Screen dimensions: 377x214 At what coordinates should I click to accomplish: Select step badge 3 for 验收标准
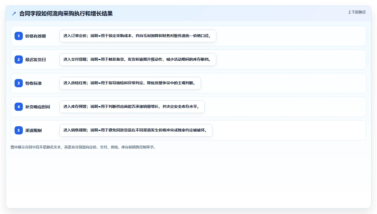pos(19,83)
